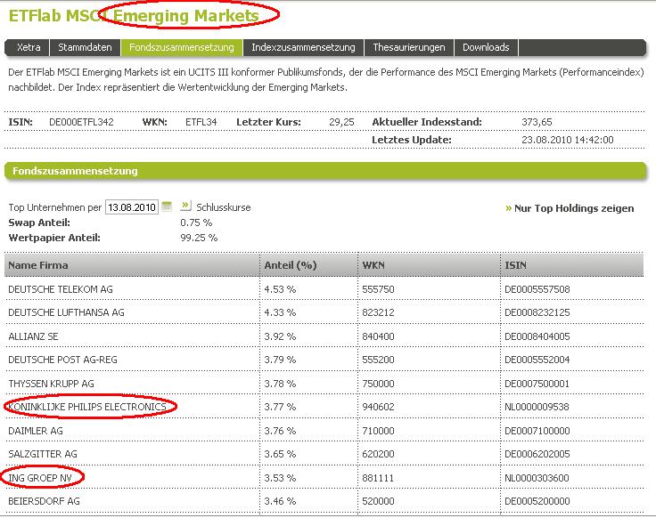The image size is (656, 518).
Task: Open the Downloads tab
Action: (x=486, y=47)
